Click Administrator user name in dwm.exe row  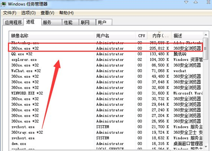coord(110,144)
